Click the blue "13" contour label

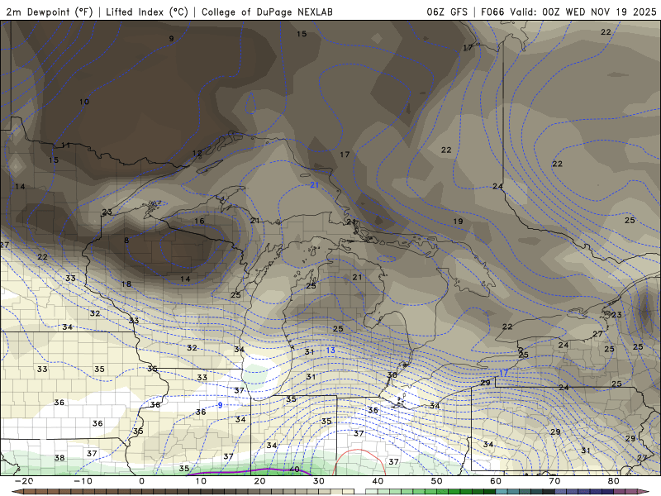(x=330, y=351)
